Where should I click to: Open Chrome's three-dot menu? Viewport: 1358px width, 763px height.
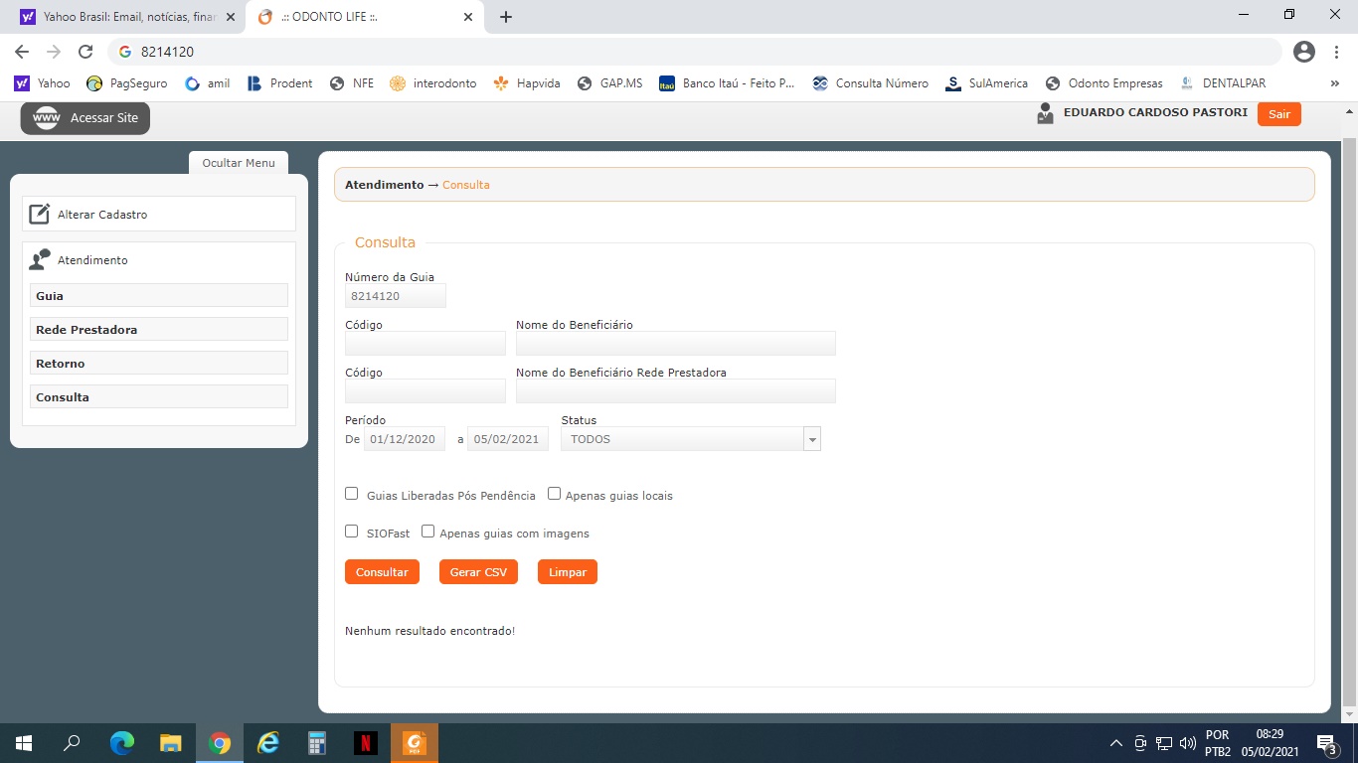click(x=1338, y=52)
